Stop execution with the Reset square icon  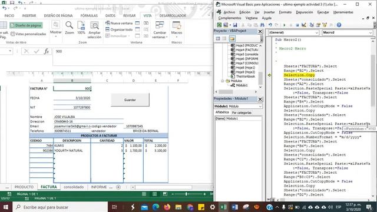tap(297, 25)
